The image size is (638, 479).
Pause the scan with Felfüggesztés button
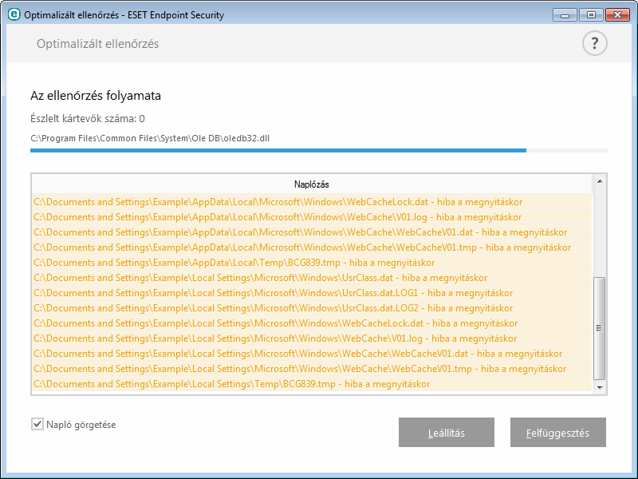[557, 432]
